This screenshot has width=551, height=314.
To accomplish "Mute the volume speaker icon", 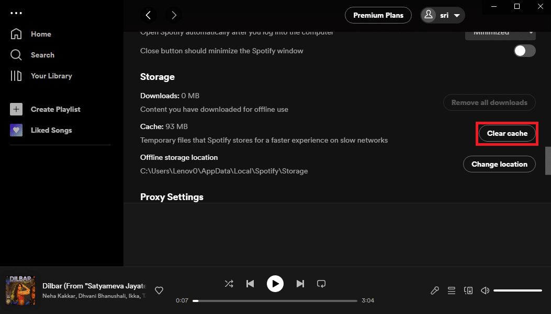I will click(485, 290).
